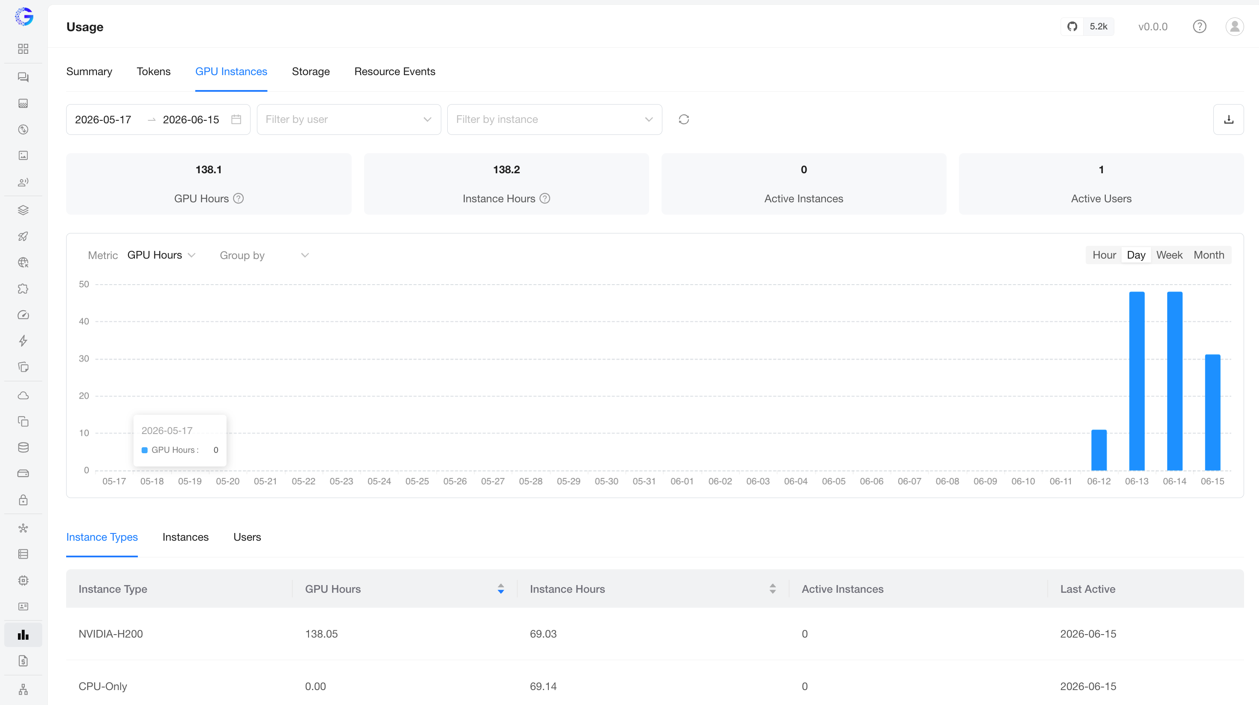Click the padlock sidebar icon
Image resolution: width=1259 pixels, height=705 pixels.
click(x=23, y=500)
